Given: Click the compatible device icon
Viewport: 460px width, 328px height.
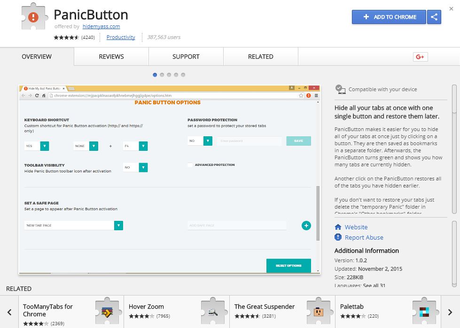Looking at the screenshot, I should 340,89.
